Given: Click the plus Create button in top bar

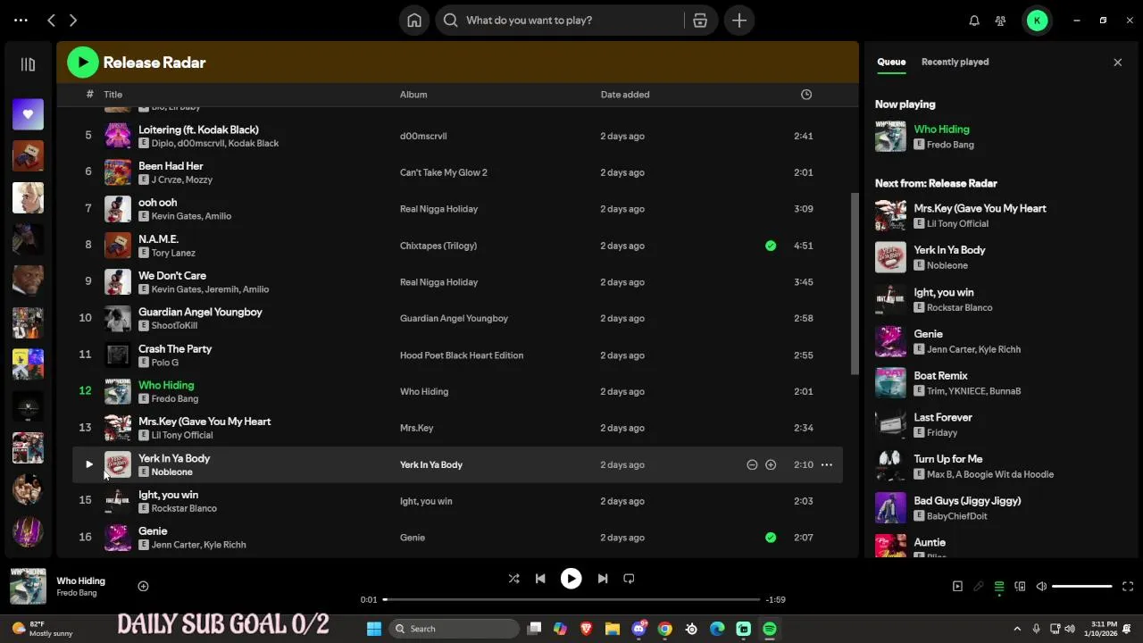Looking at the screenshot, I should pyautogui.click(x=739, y=21).
